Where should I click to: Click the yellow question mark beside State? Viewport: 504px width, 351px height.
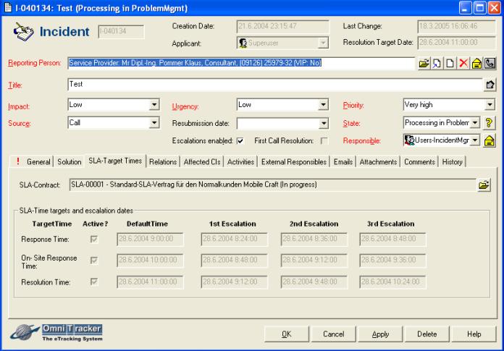pyautogui.click(x=489, y=123)
